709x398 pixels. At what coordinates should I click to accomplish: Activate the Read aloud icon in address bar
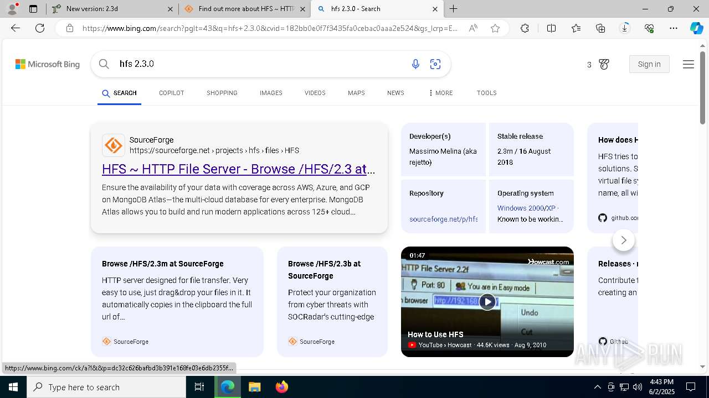click(x=473, y=28)
